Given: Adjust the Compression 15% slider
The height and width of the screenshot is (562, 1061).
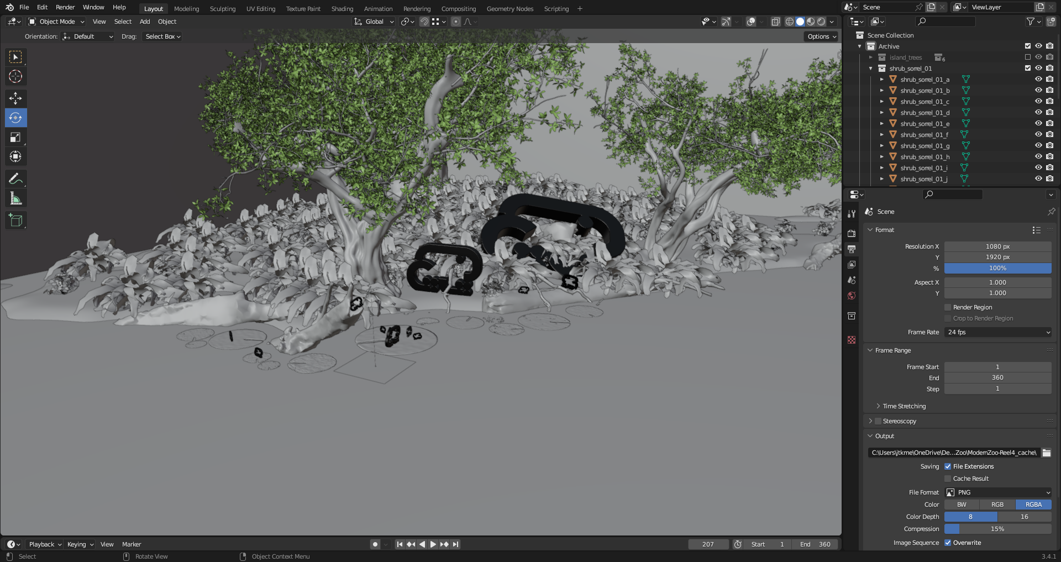Looking at the screenshot, I should coord(997,529).
